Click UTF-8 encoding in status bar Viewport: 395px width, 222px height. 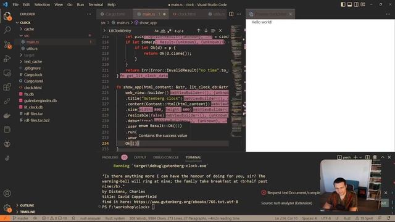coord(326,218)
